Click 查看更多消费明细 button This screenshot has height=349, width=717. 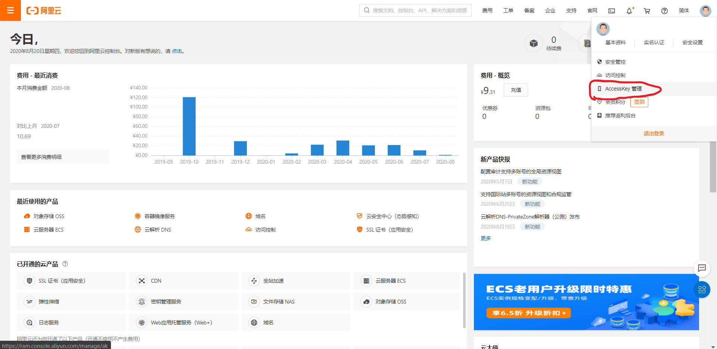[63, 157]
